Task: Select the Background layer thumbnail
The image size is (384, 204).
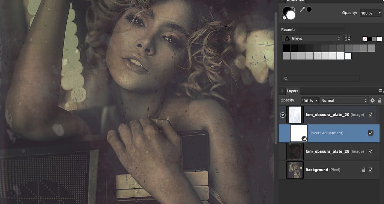Action: (x=295, y=170)
